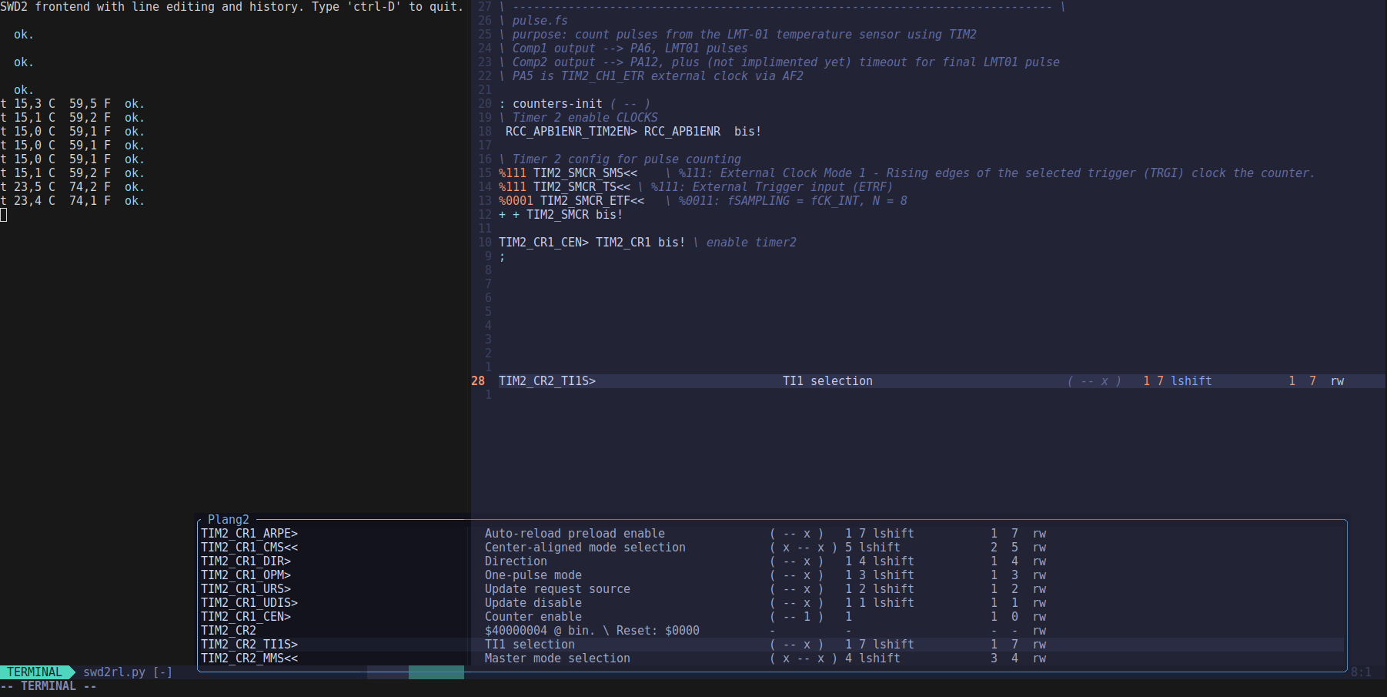The image size is (1387, 697).
Task: Click the current line number 28 in the gutter
Action: pos(478,381)
